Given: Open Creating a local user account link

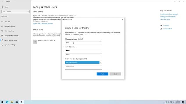Looking at the screenshot, I should (x=169, y=14).
